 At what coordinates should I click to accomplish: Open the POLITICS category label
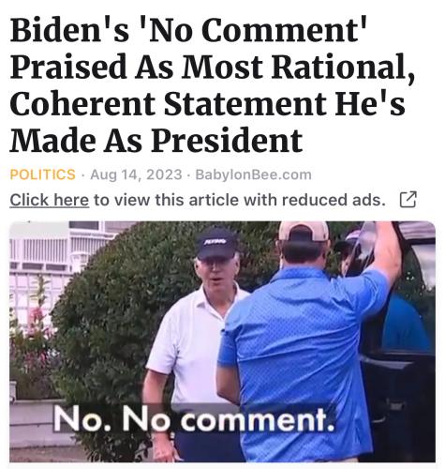coord(43,174)
